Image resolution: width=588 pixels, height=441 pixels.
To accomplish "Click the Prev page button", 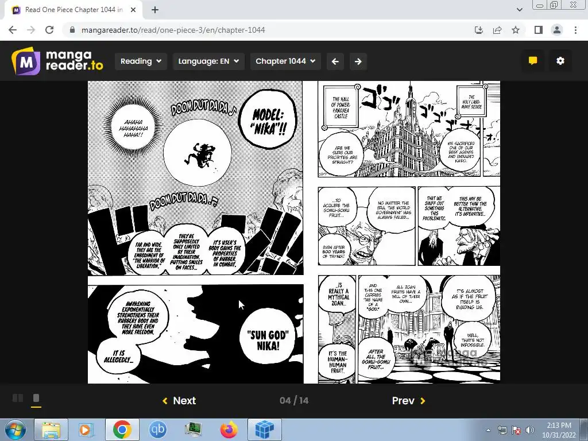I will coord(408,400).
